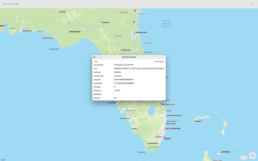Screen dimensions: 258x161
Task: Select the Altitude row
Action: pyautogui.click(x=129, y=87)
